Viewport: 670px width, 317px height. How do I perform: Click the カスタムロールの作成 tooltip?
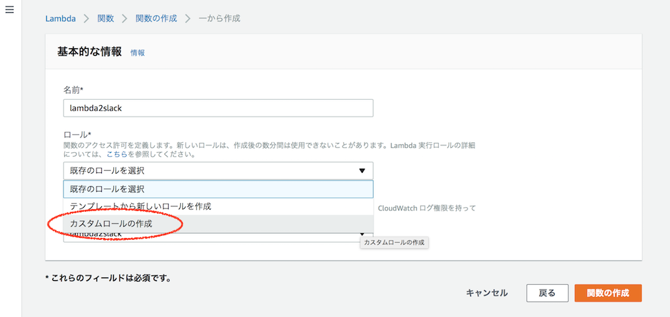[394, 242]
